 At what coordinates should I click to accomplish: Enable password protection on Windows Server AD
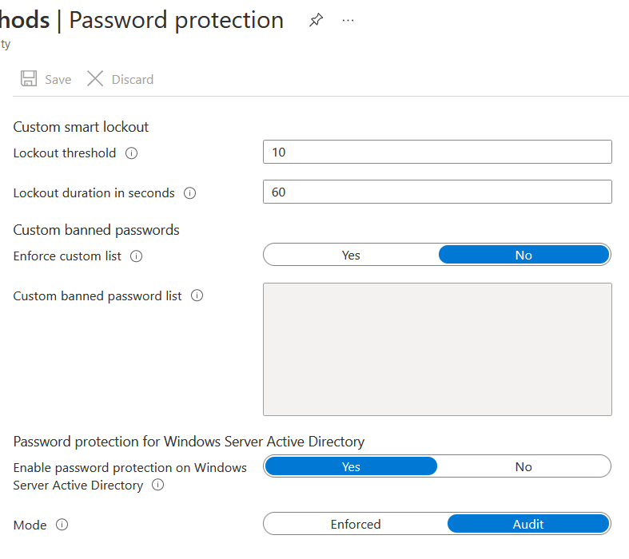pyautogui.click(x=351, y=466)
